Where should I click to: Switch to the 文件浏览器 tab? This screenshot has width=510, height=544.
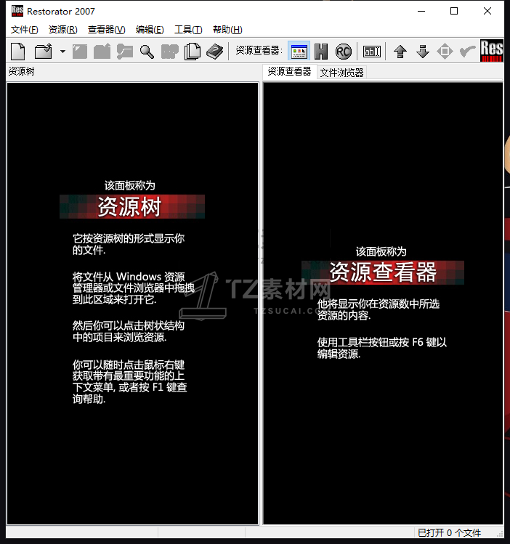coord(341,73)
